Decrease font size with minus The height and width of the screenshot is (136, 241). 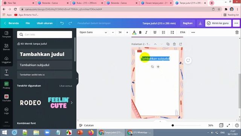[x=113, y=32]
